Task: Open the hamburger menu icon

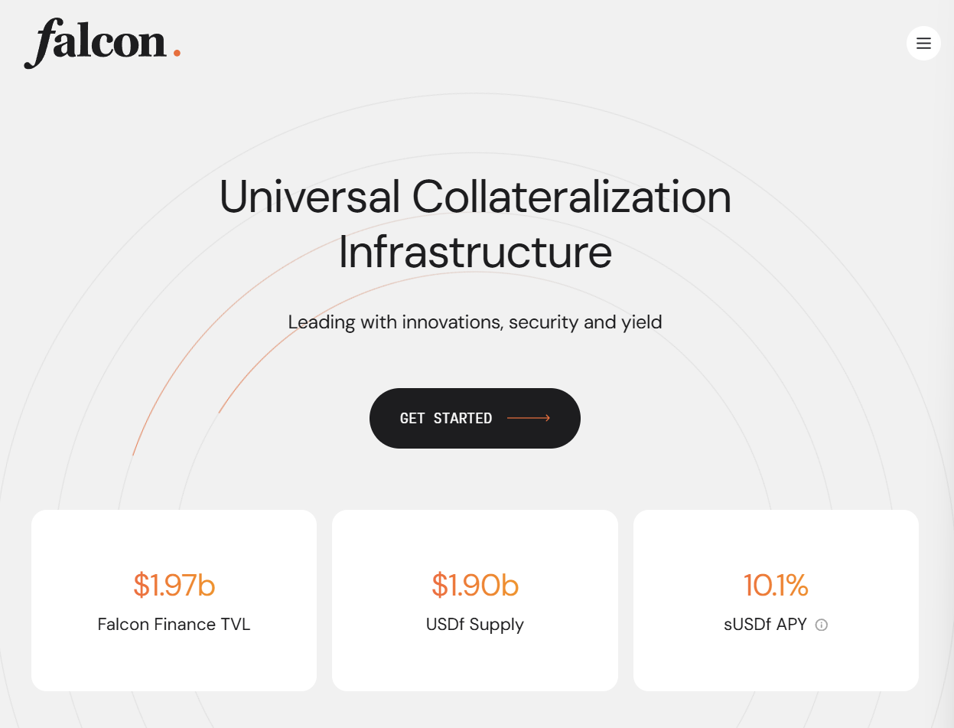Action: (x=923, y=44)
